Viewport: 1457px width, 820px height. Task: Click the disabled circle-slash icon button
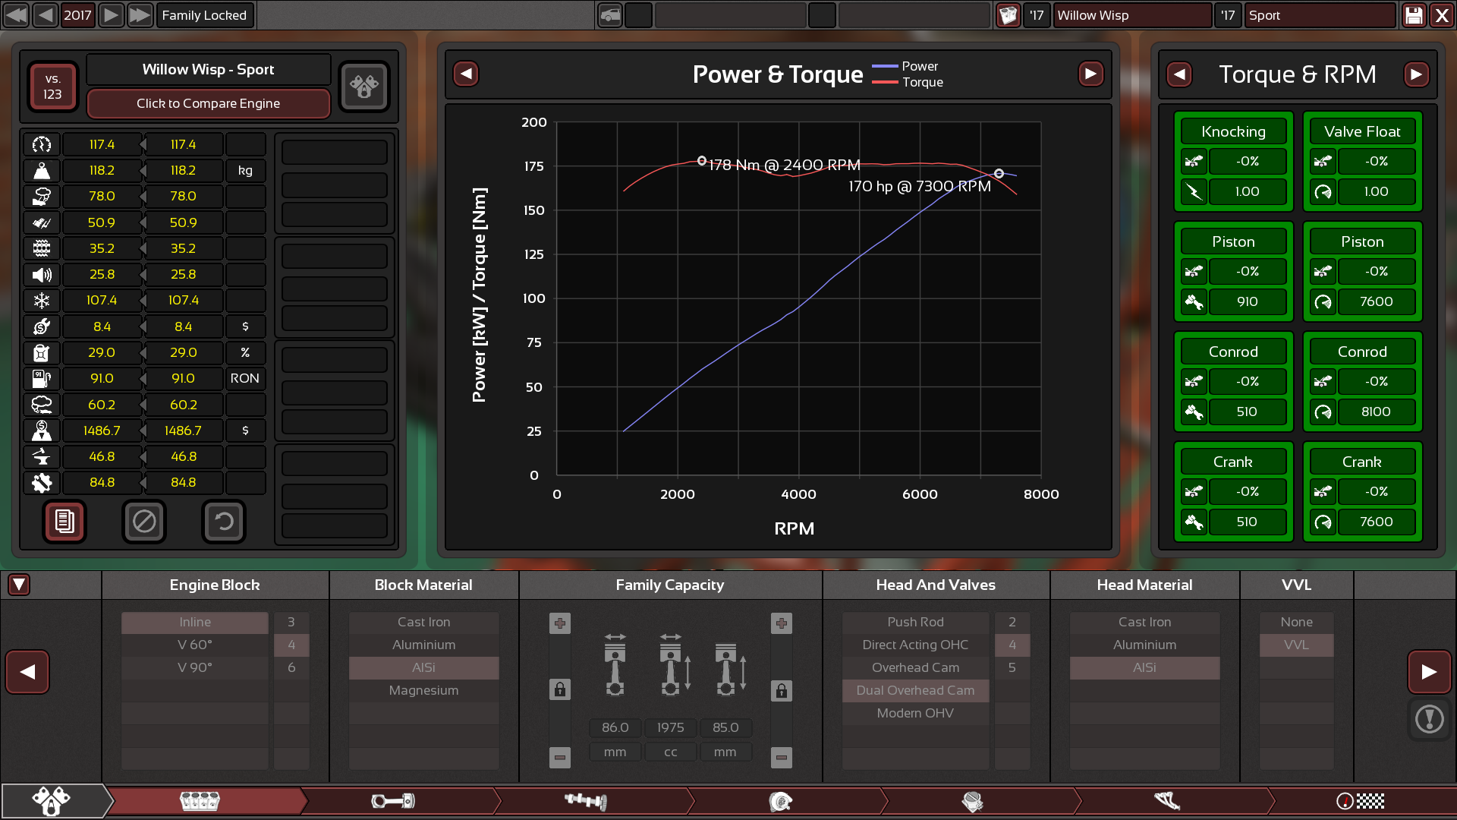(x=144, y=522)
